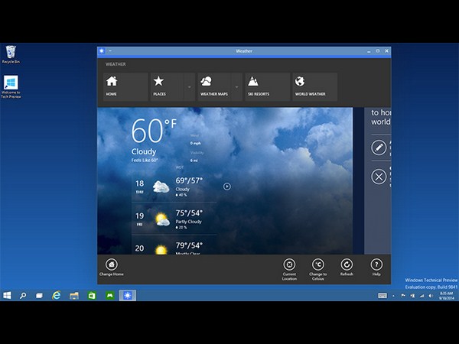Open the Windows Start menu
Viewport: 459px width, 344px height.
pyautogui.click(x=8, y=295)
